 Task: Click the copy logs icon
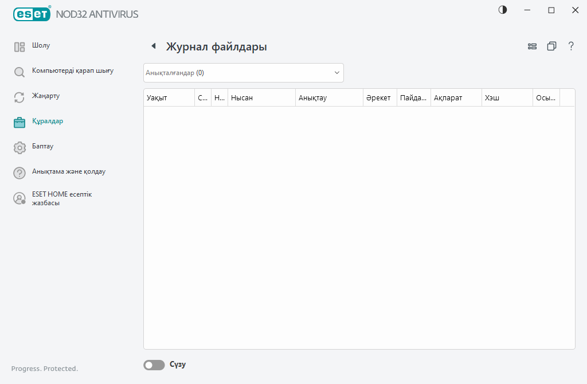pos(551,46)
